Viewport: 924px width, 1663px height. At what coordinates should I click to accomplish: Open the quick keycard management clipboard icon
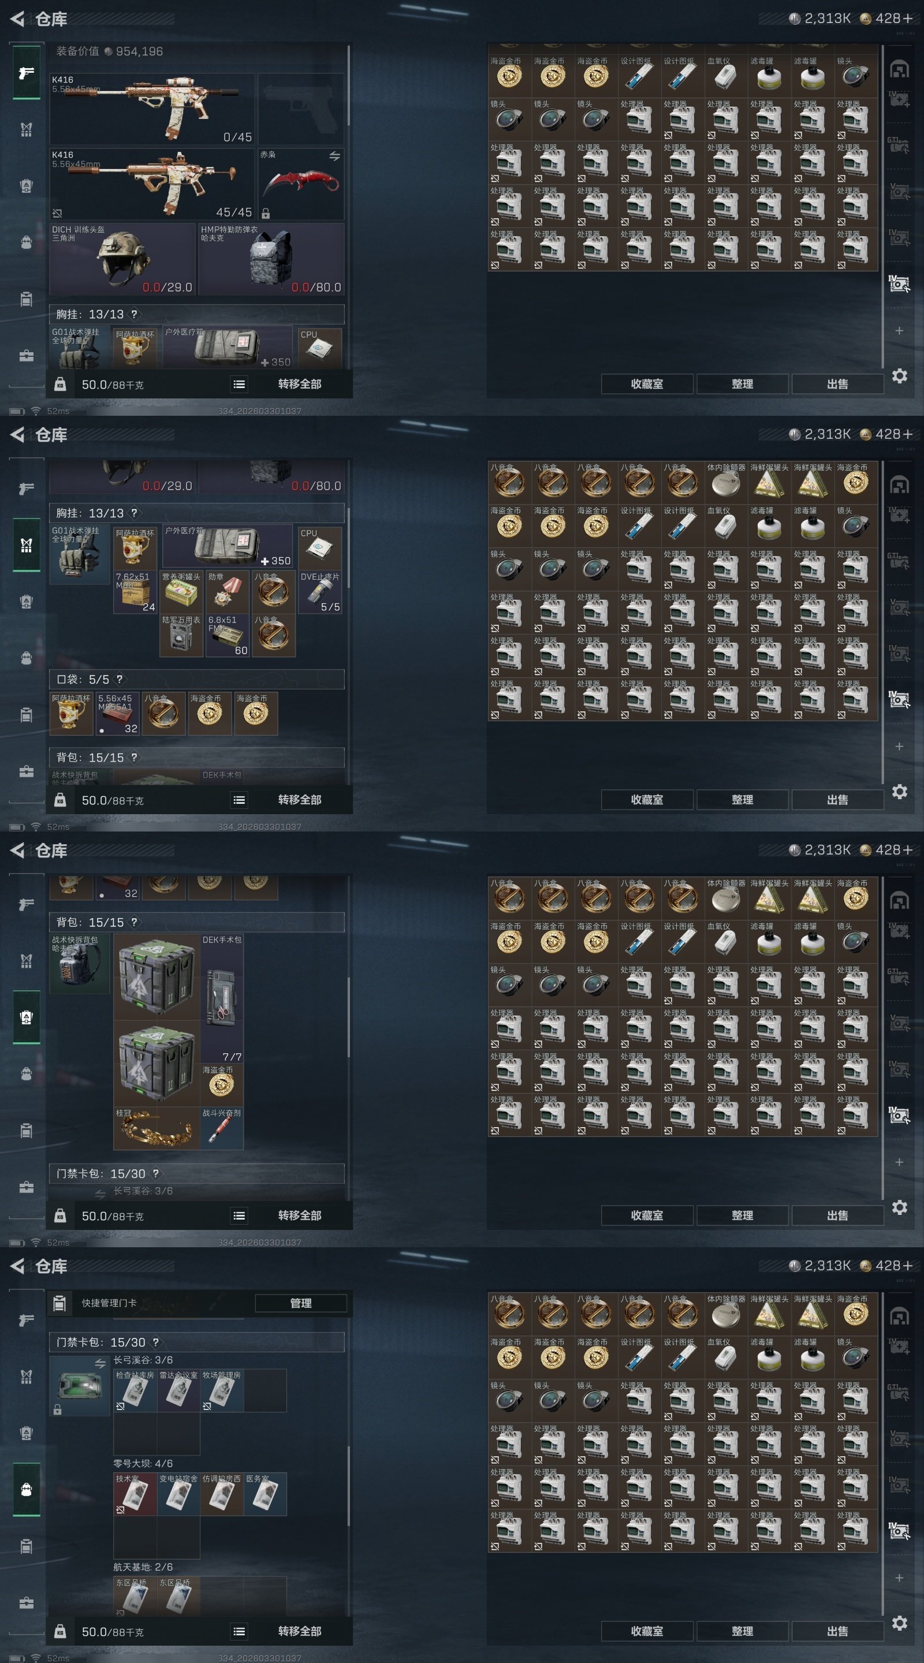point(59,1303)
